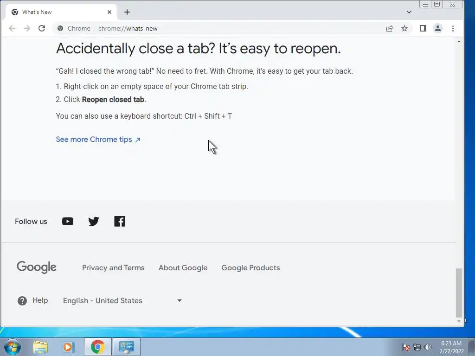The width and height of the screenshot is (475, 356).
Task: Click the Google logo in footer
Action: point(36,267)
